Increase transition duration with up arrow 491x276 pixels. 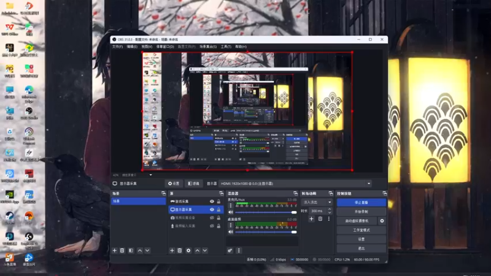coord(329,209)
